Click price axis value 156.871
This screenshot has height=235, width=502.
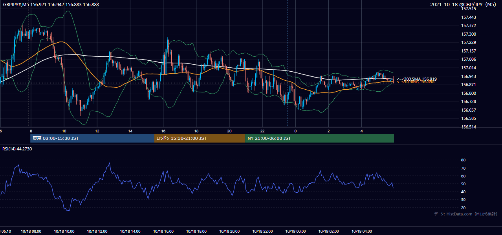pyautogui.click(x=468, y=85)
